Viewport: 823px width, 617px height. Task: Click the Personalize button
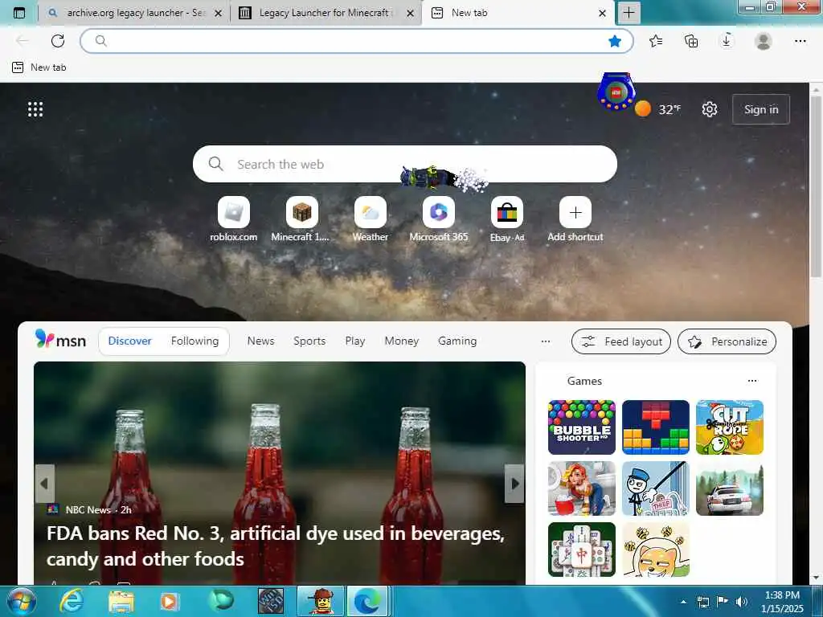pyautogui.click(x=727, y=341)
